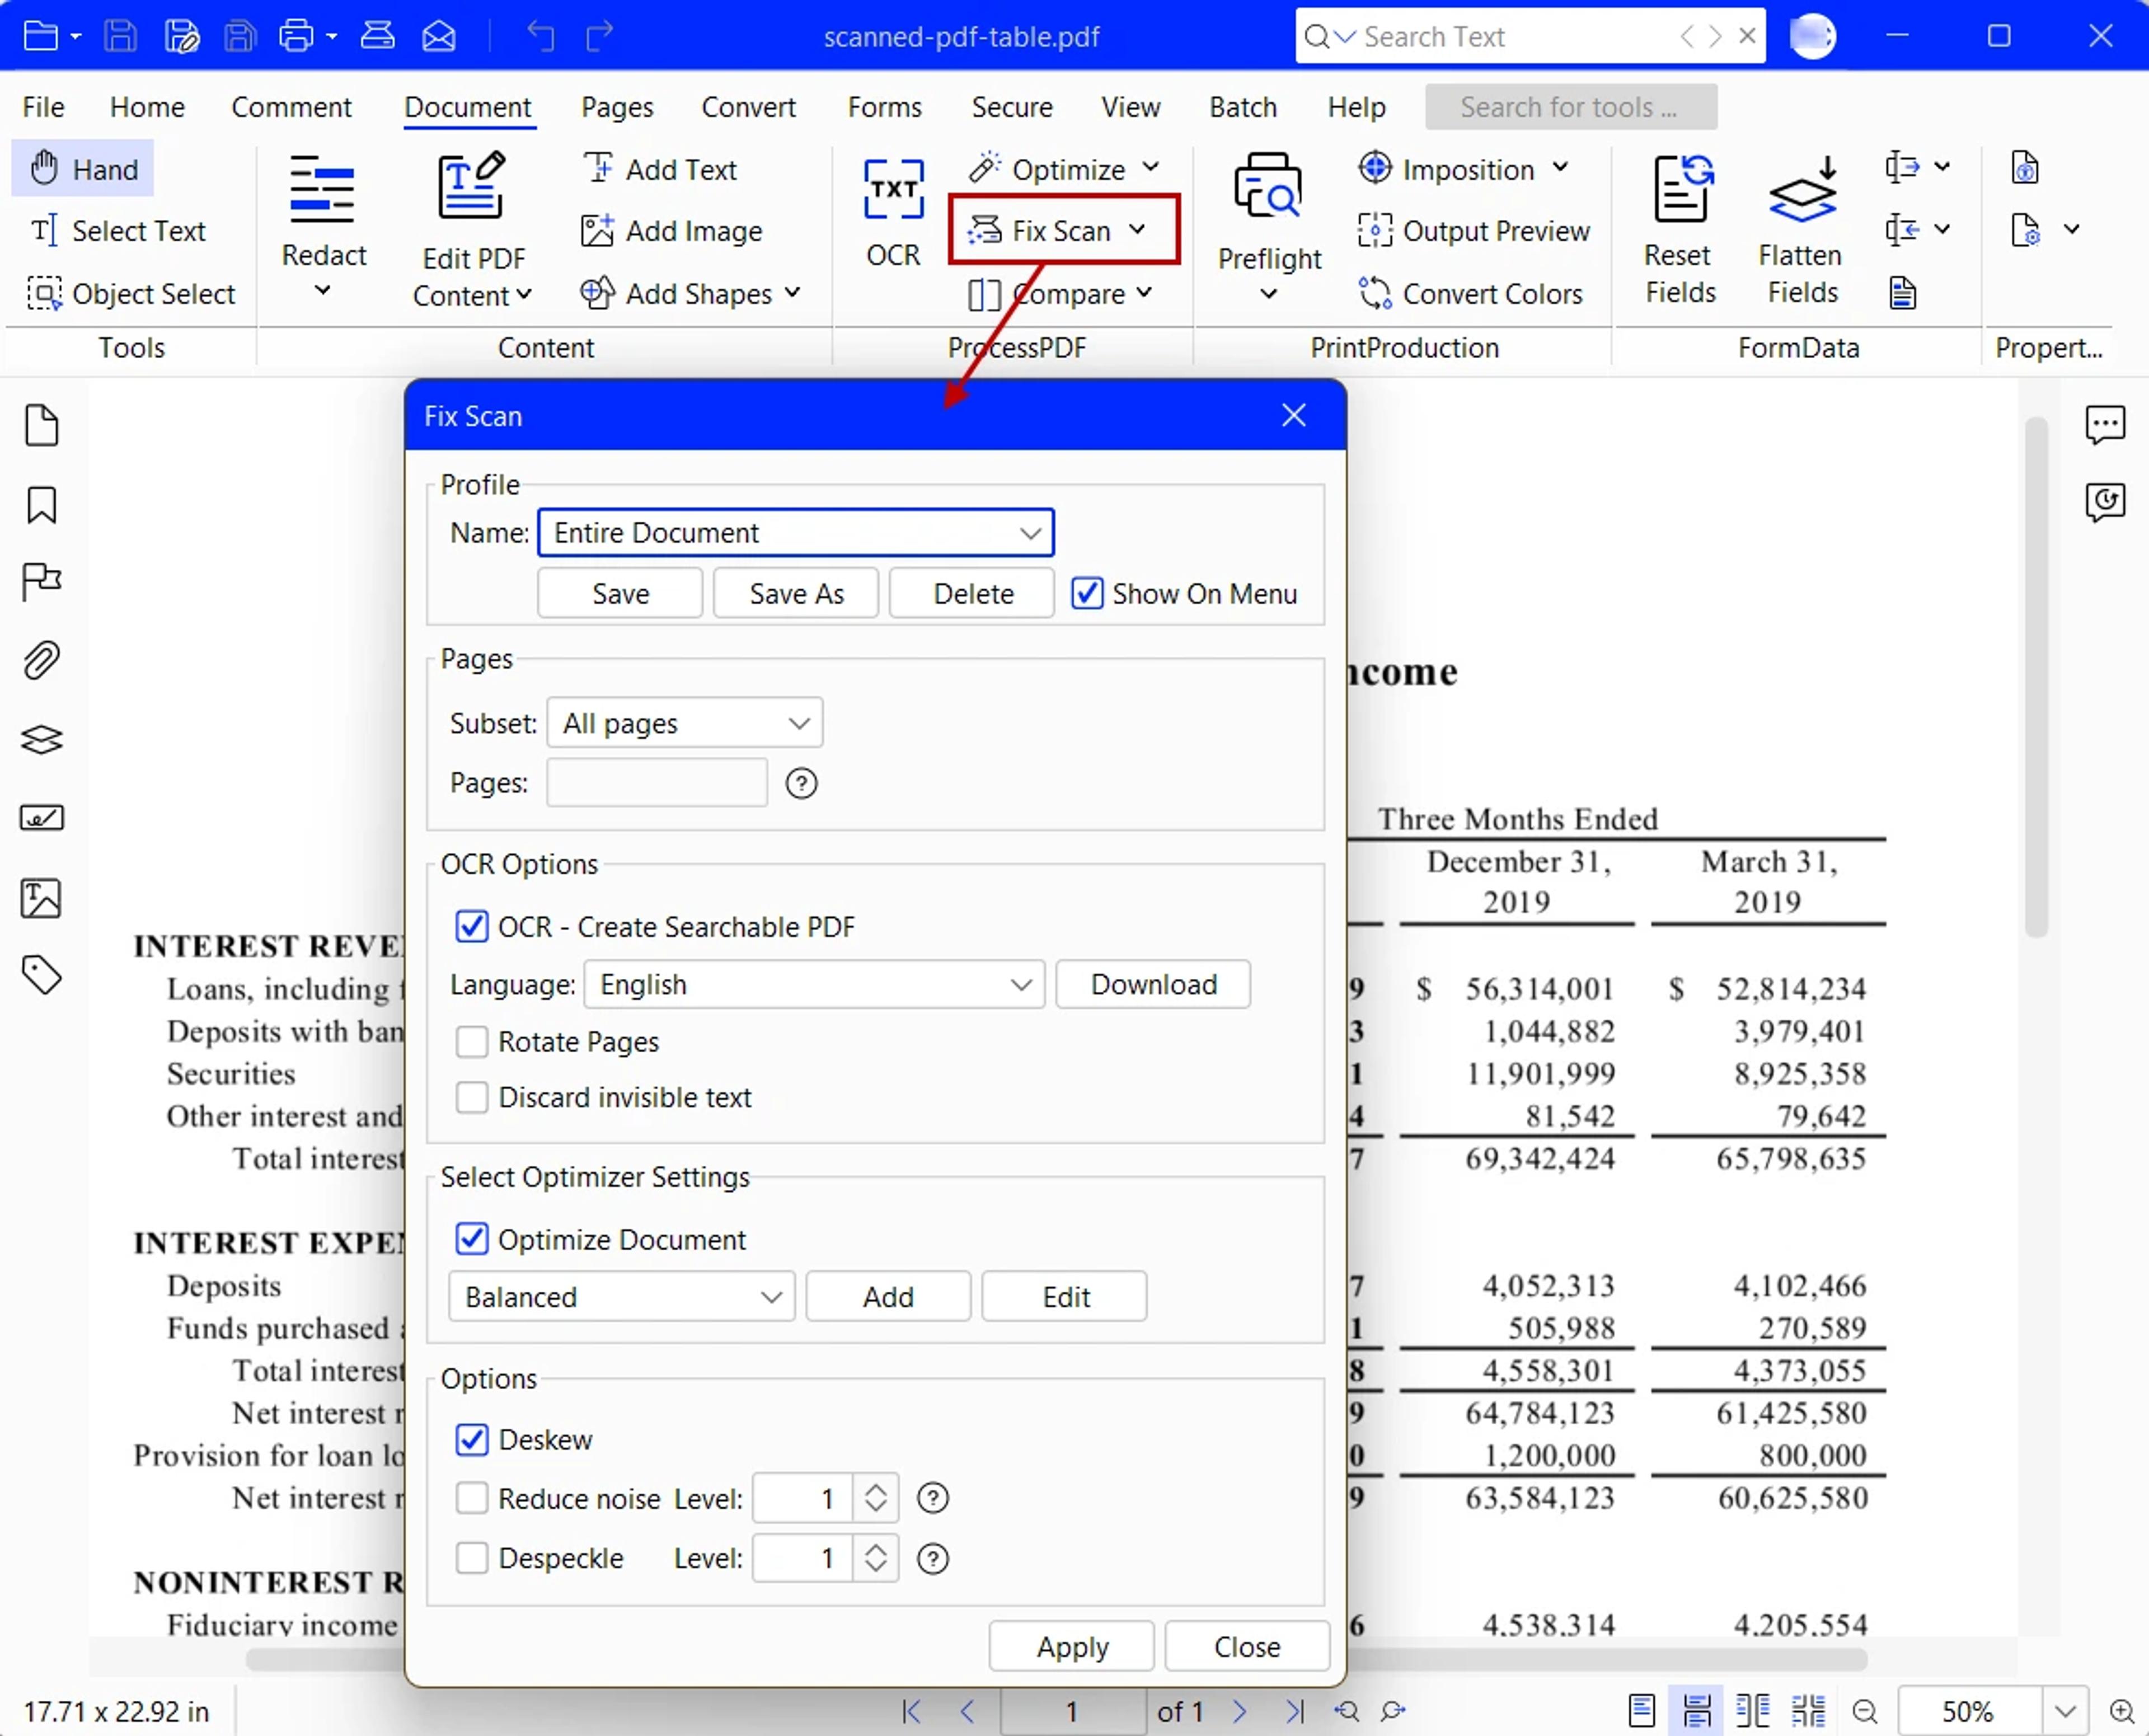
Task: Open the Bookmarks sidebar panel
Action: coord(41,505)
